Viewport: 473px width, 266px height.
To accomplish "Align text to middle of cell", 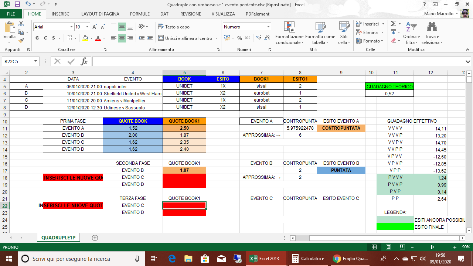I will (x=122, y=27).
